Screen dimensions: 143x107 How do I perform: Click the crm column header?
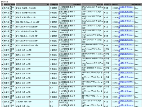126,4
